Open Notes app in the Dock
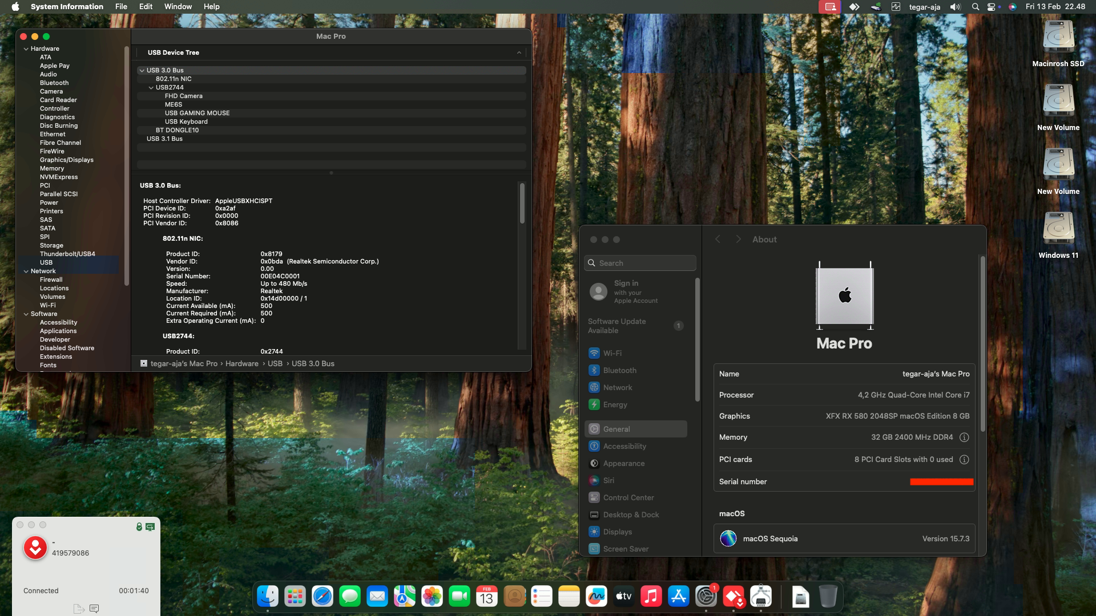 pyautogui.click(x=569, y=597)
